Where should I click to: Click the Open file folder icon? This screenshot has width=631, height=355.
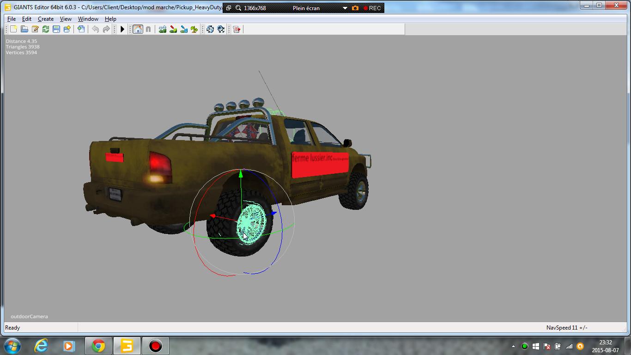(24, 29)
